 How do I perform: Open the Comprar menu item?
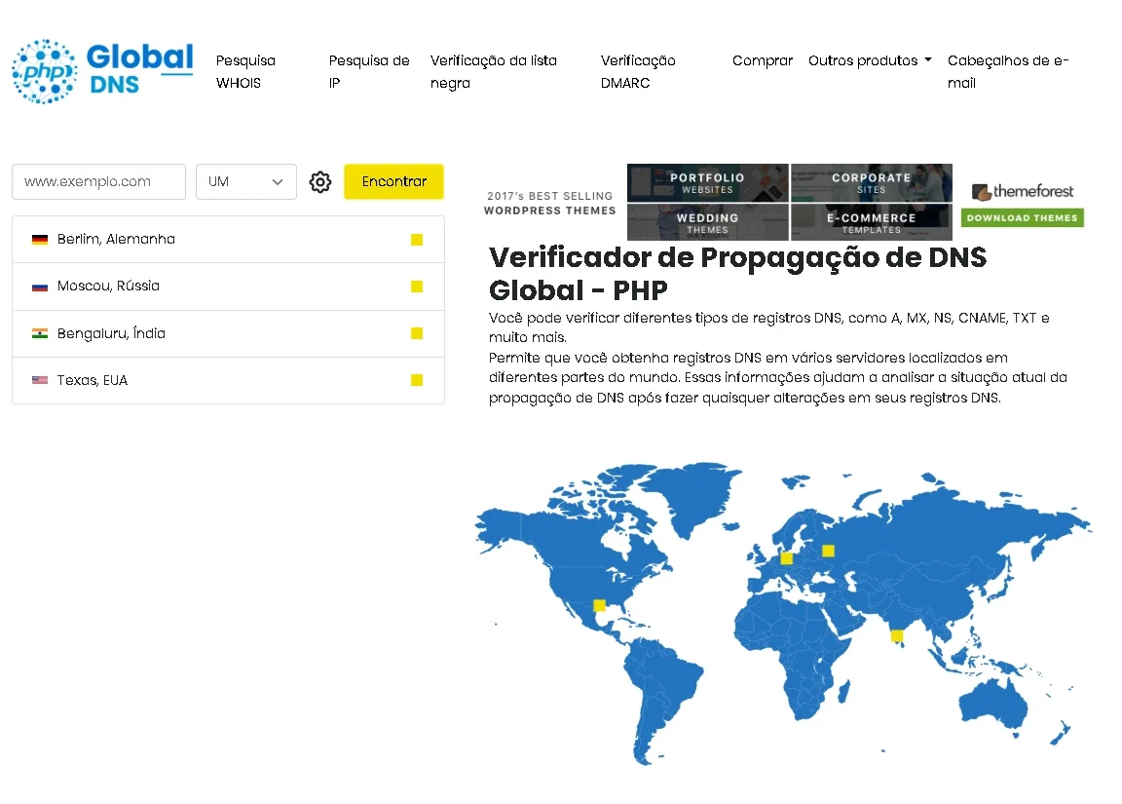click(x=762, y=60)
